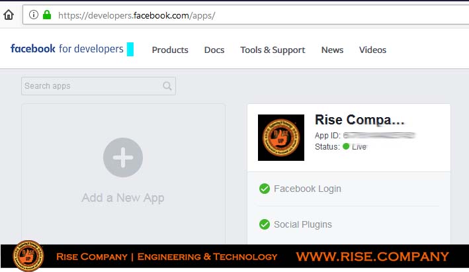
Task: Click the Rise Up banner logo
Action: click(x=28, y=256)
